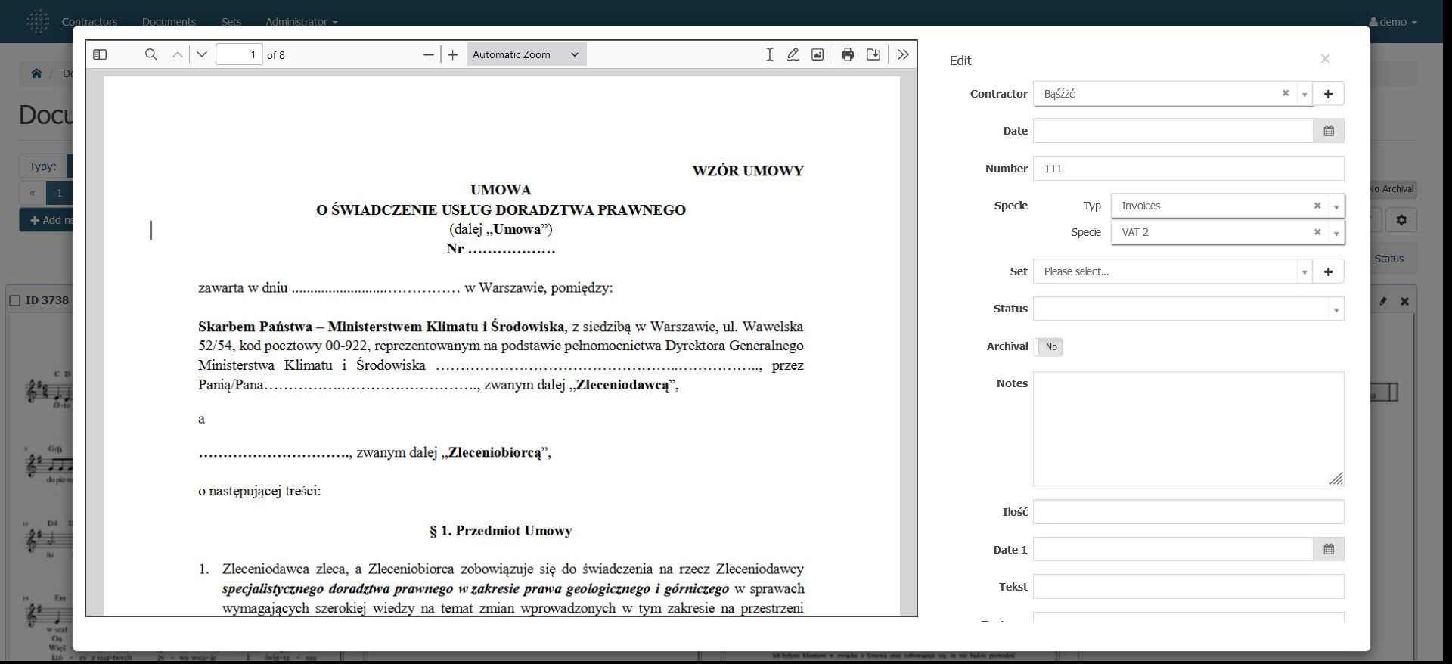Screen dimensions: 1452x664
Task: Click the Date input field
Action: (1173, 131)
